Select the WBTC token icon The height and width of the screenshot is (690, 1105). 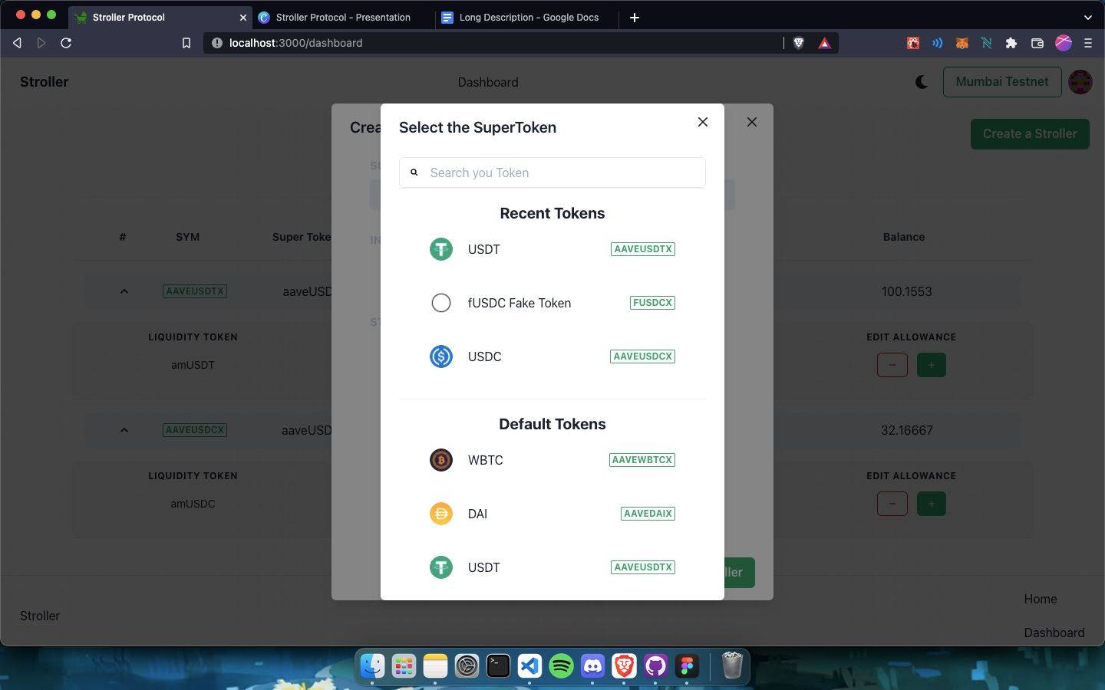440,460
